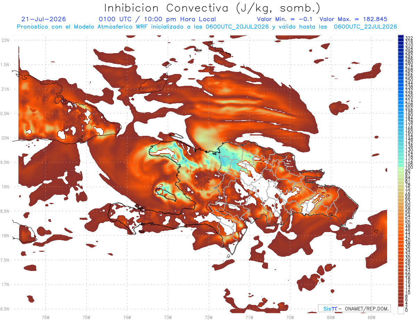Click the "70W" longitude label
This screenshot has width=417, height=322.
290,317
